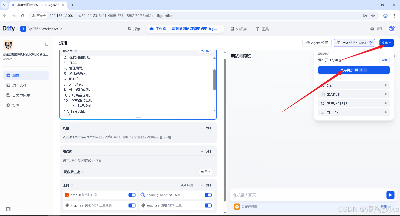Toggle the time 获取当前时间 tool switch

132,195
